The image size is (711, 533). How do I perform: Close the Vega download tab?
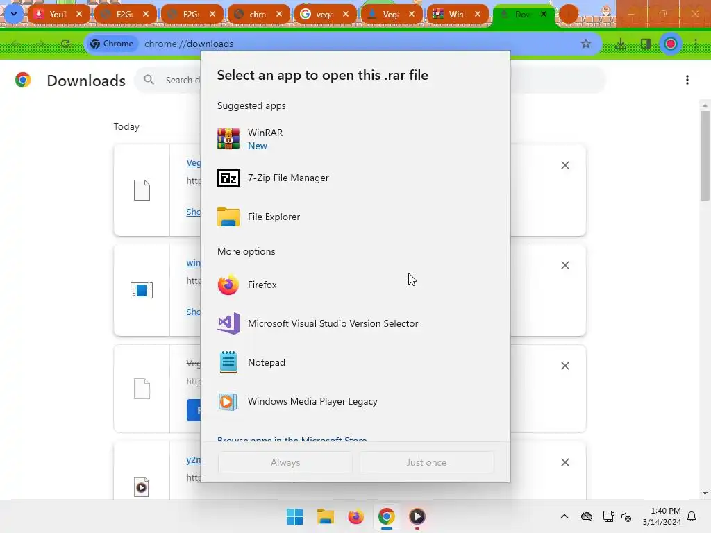[x=412, y=14]
